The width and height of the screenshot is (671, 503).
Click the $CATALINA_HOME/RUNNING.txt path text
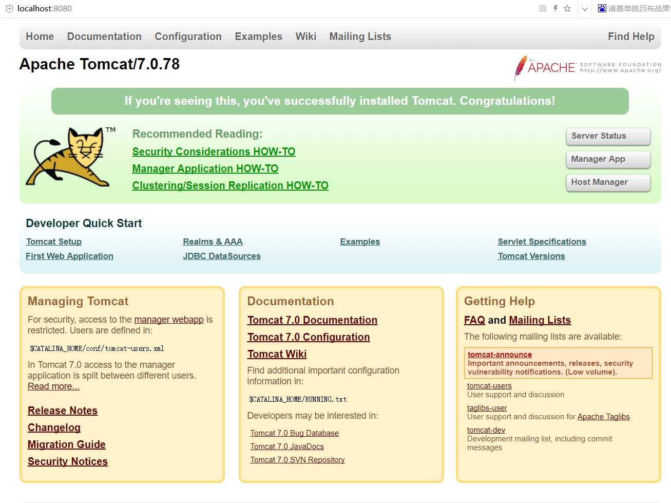pyautogui.click(x=298, y=399)
